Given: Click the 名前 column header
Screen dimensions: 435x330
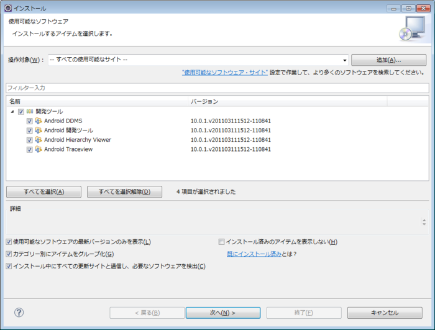Looking at the screenshot, I should click(97, 101).
